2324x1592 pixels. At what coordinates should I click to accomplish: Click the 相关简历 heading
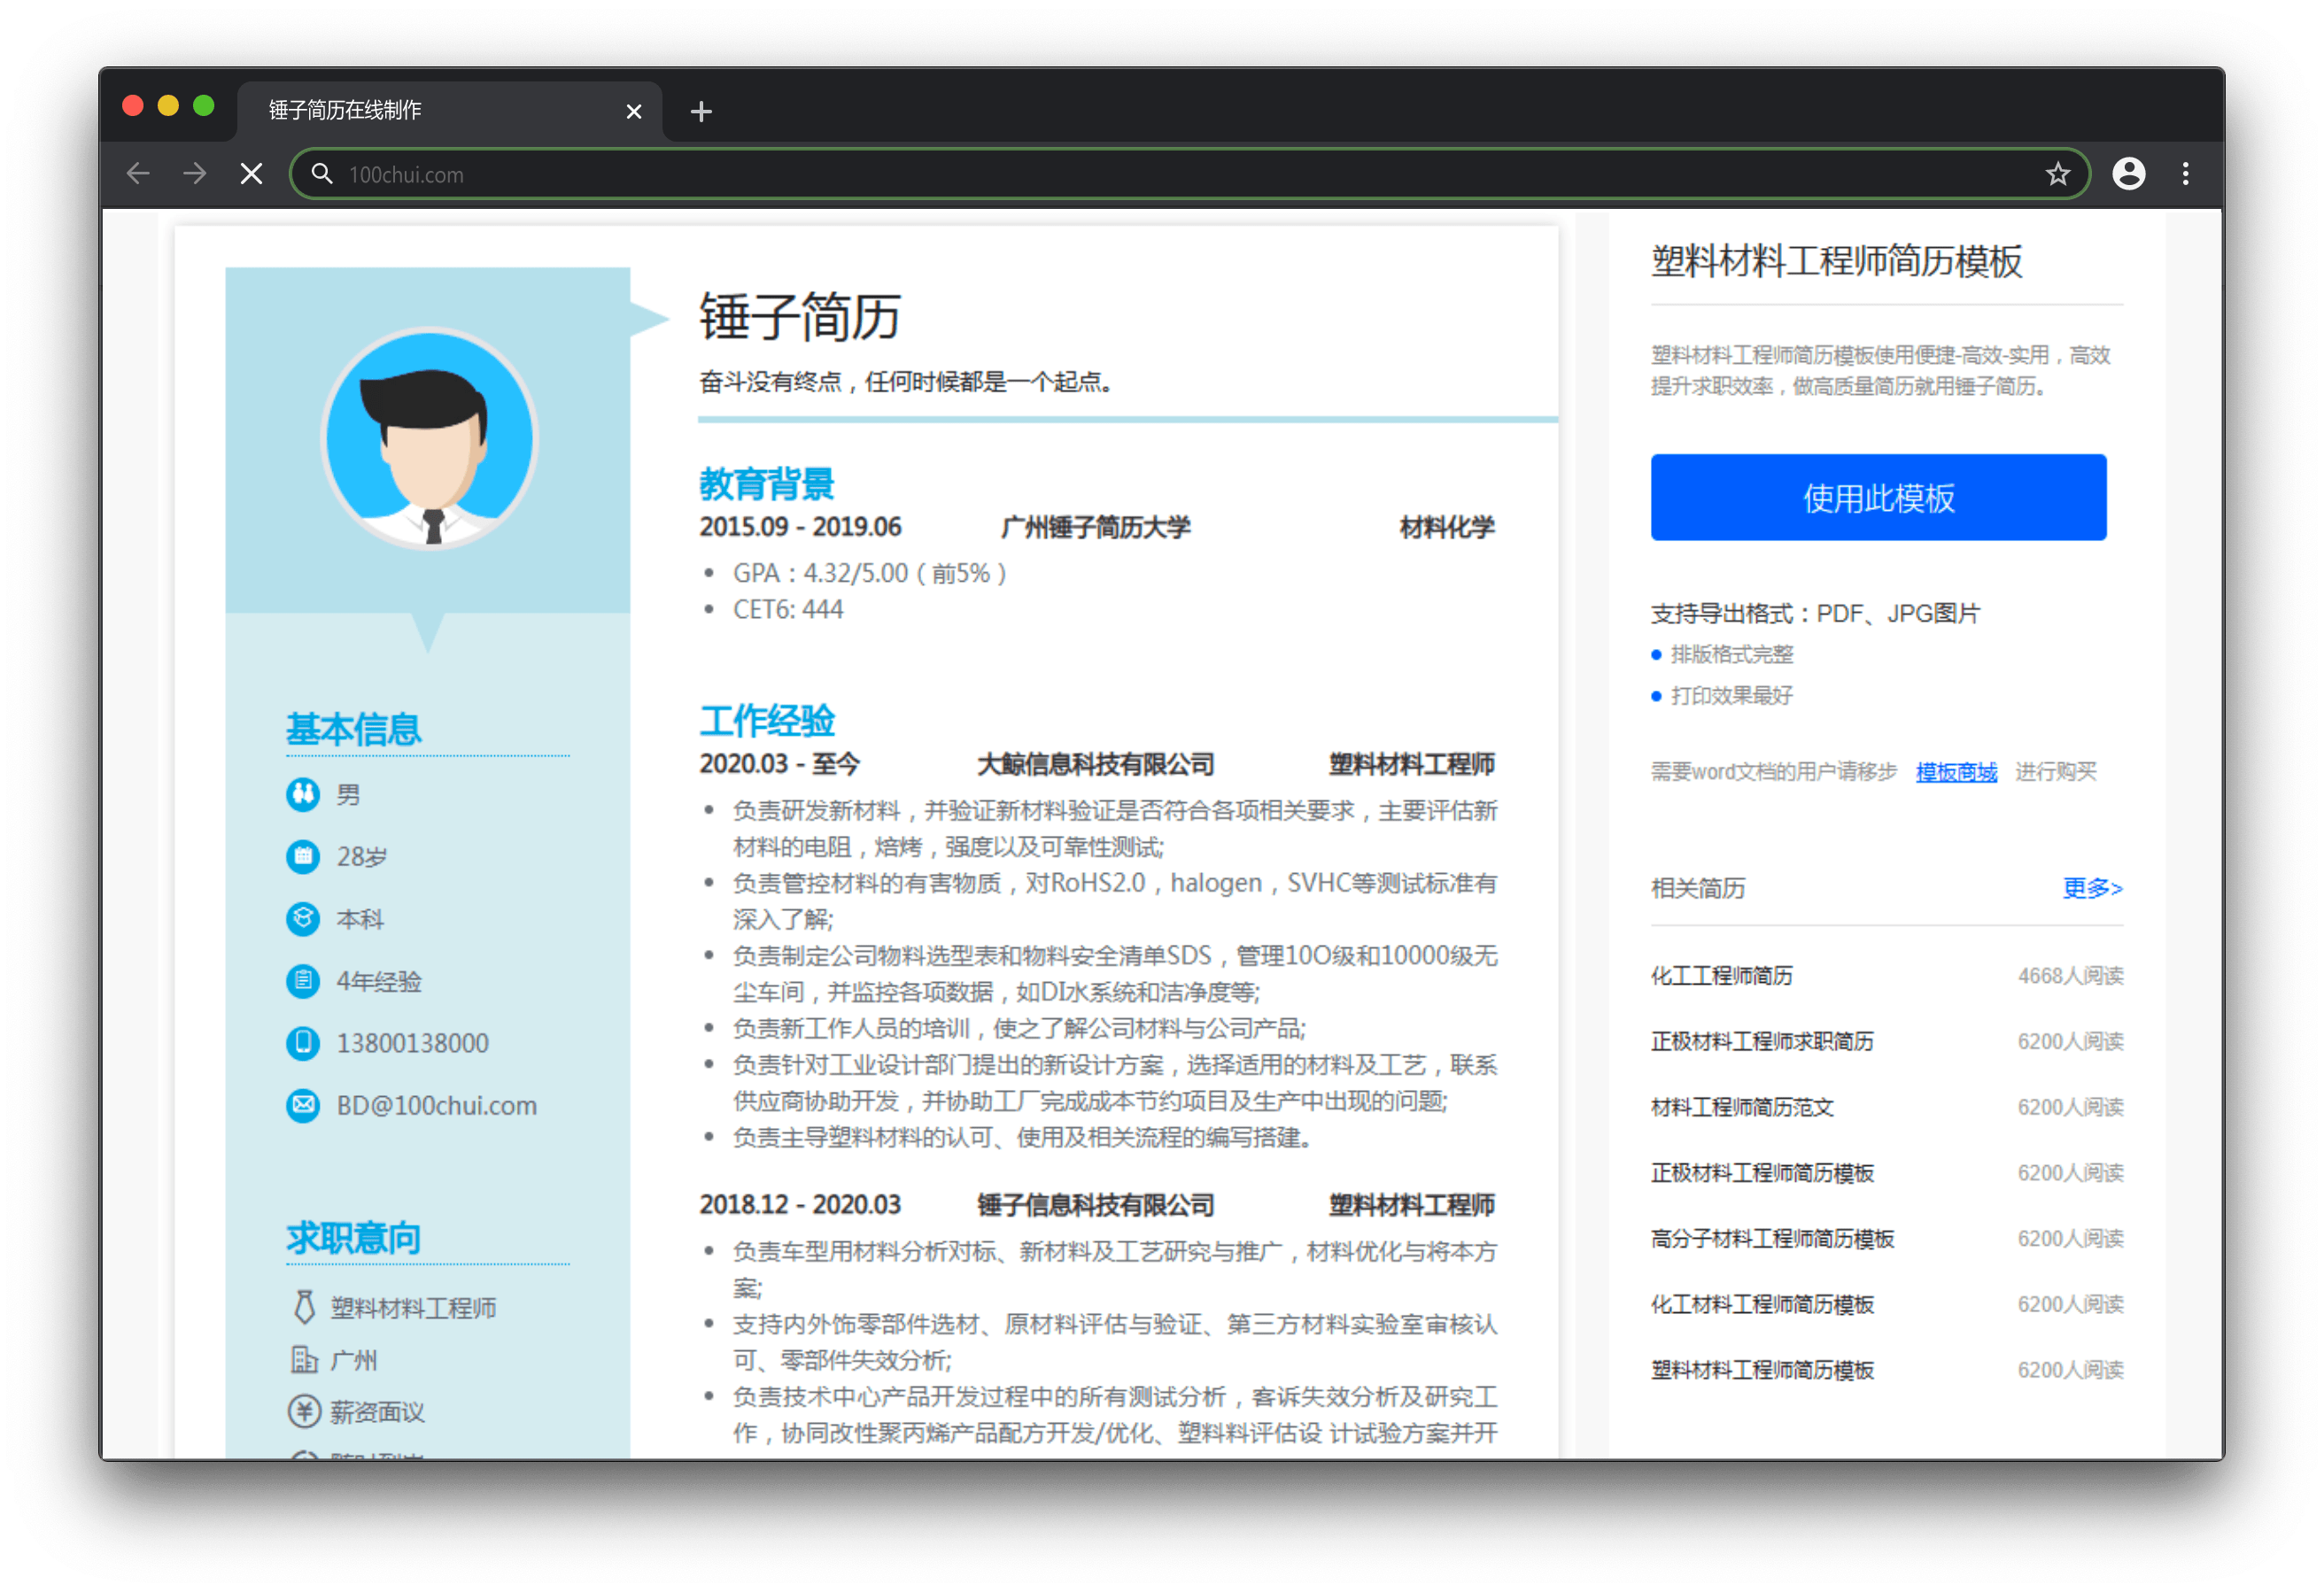click(1698, 888)
